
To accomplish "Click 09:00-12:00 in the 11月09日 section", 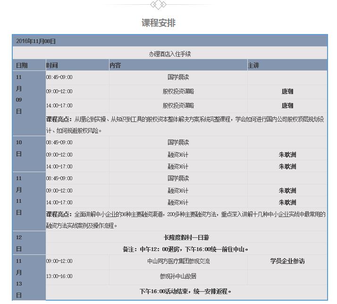I will [x=59, y=91].
